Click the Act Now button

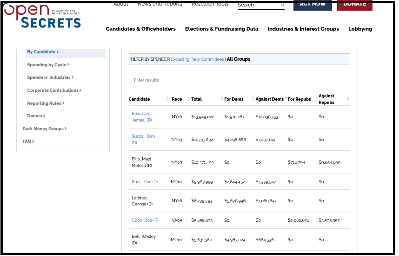click(x=313, y=5)
